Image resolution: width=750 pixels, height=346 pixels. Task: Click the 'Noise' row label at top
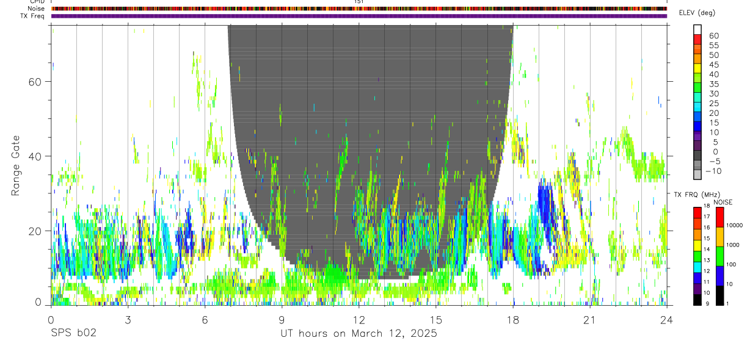click(x=37, y=9)
